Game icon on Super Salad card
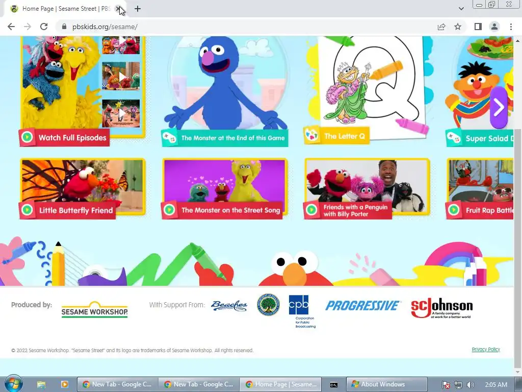 point(453,137)
